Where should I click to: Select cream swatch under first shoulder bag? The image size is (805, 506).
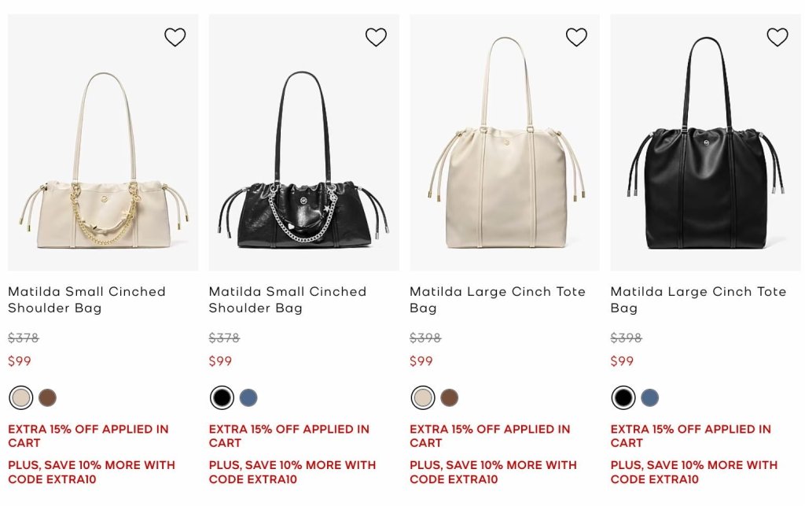[21, 397]
